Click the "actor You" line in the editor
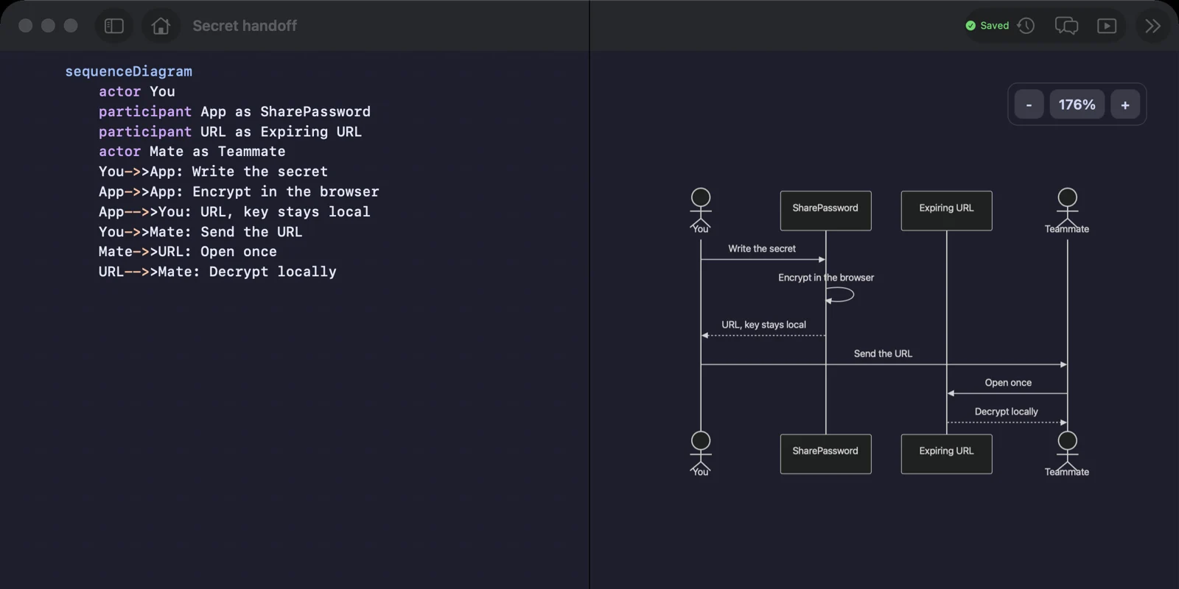Screen dimensions: 1179x589 pyautogui.click(x=137, y=91)
